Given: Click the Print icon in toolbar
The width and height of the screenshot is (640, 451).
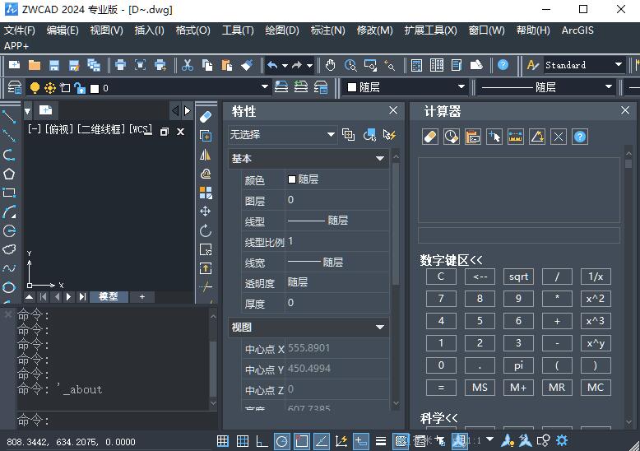Looking at the screenshot, I should pyautogui.click(x=120, y=65).
